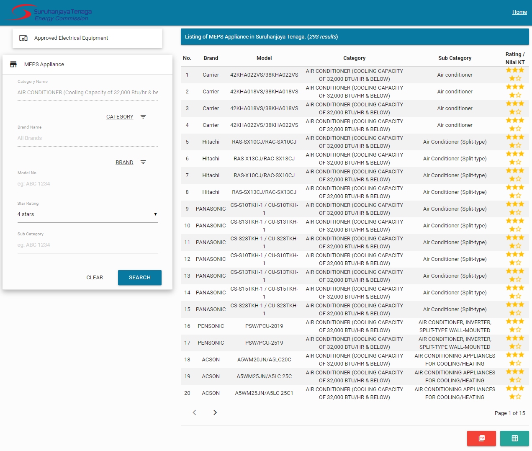Open the Star Rating dropdown

click(87, 214)
